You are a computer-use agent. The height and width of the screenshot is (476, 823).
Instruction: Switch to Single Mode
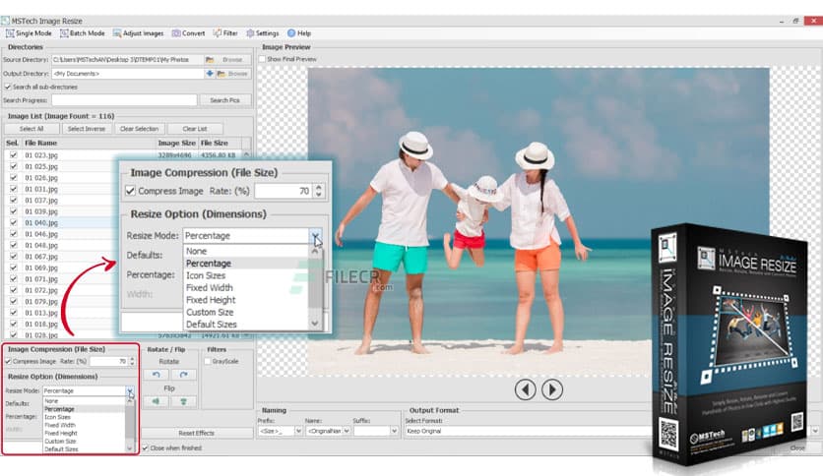click(x=29, y=33)
